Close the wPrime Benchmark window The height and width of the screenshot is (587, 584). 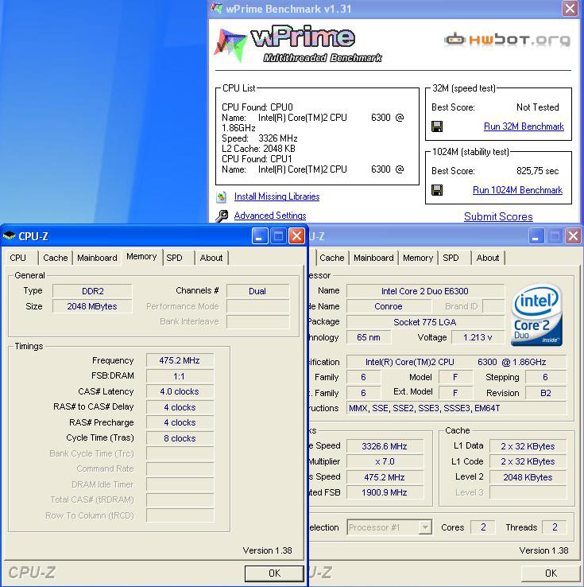(570, 8)
